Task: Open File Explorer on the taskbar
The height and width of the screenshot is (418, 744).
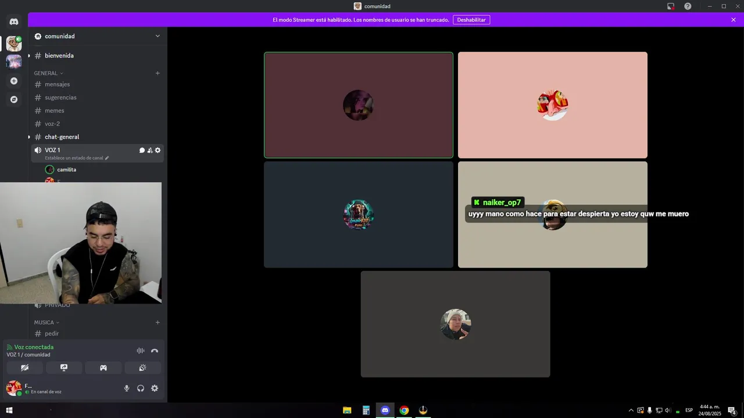Action: click(347, 410)
